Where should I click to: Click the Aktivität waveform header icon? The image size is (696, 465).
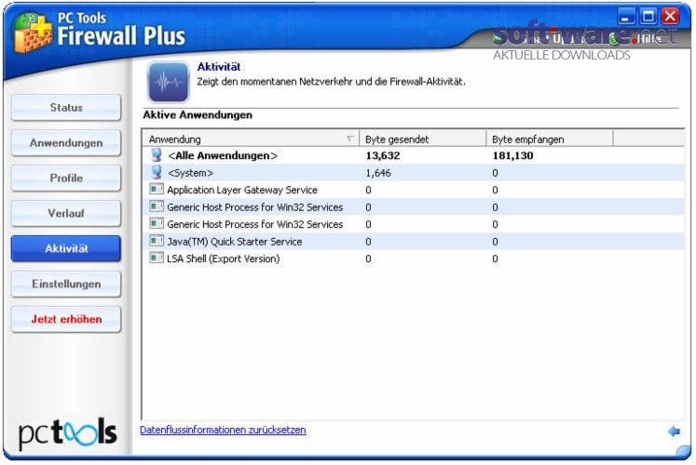click(169, 83)
